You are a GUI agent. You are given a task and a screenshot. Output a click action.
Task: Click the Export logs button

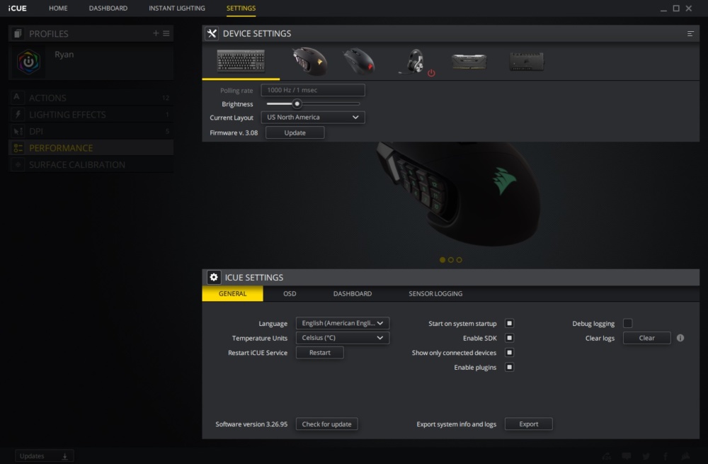(529, 424)
